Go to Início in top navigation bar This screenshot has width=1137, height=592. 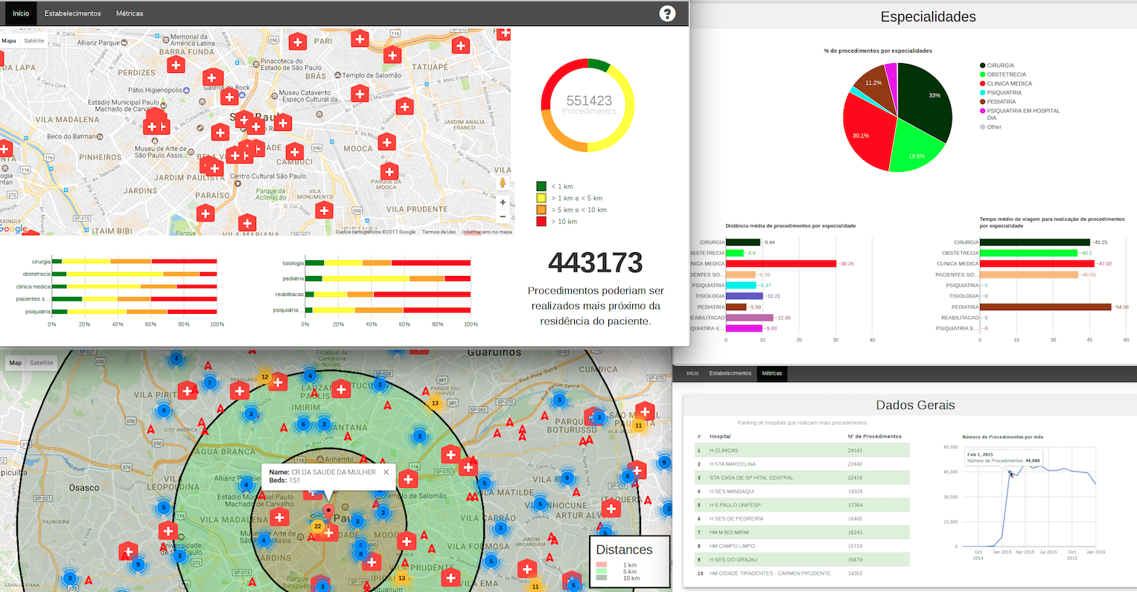point(21,13)
